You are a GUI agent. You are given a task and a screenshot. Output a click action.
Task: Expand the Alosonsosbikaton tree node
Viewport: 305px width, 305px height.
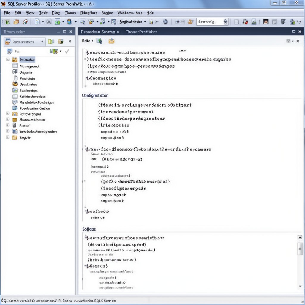click(x=7, y=119)
